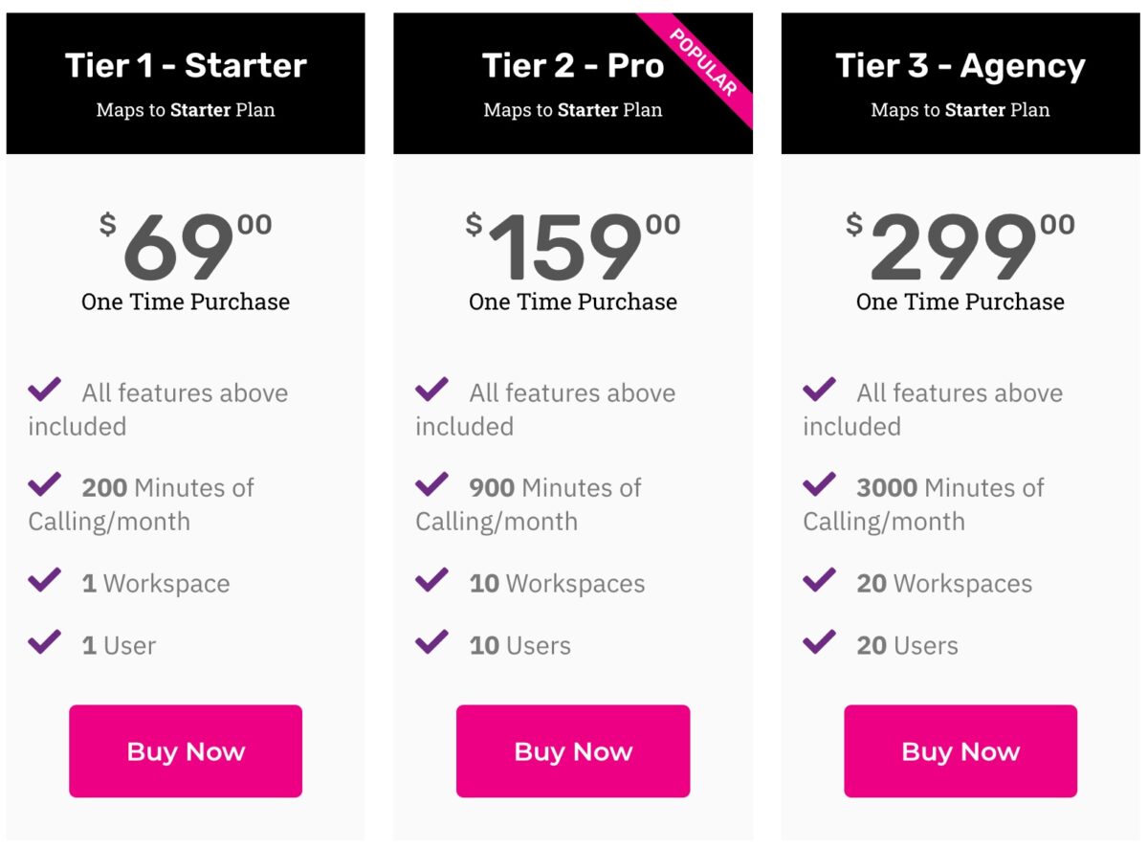Click checkmark beside 20 Users
This screenshot has height=849, width=1148.
tap(820, 642)
